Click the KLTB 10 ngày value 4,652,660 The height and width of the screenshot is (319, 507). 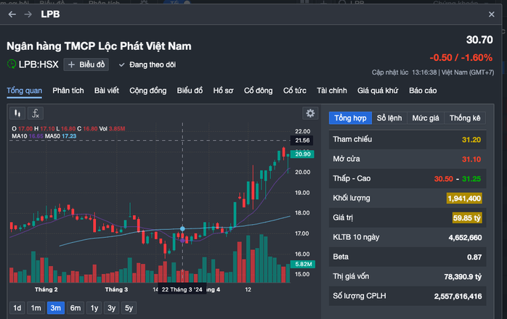click(465, 238)
